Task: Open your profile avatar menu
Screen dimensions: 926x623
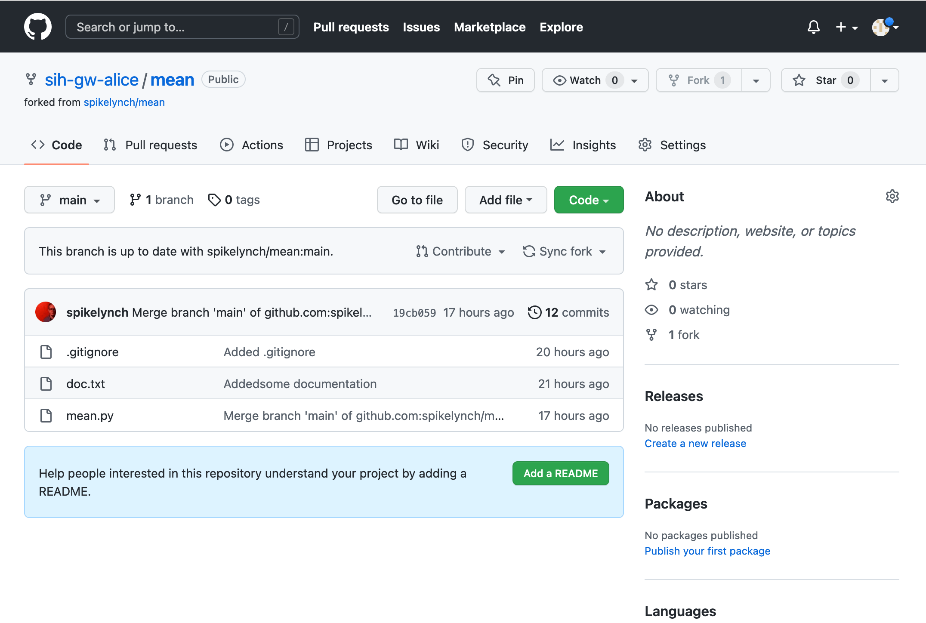Action: [881, 27]
